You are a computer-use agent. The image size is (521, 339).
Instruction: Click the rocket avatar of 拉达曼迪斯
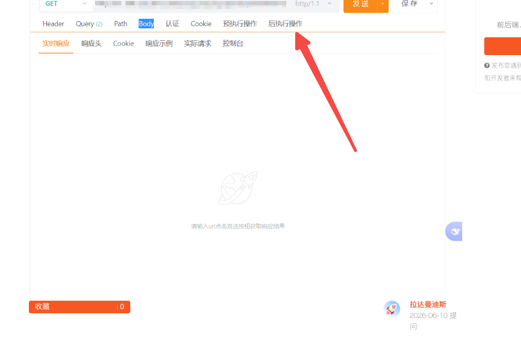(392, 309)
